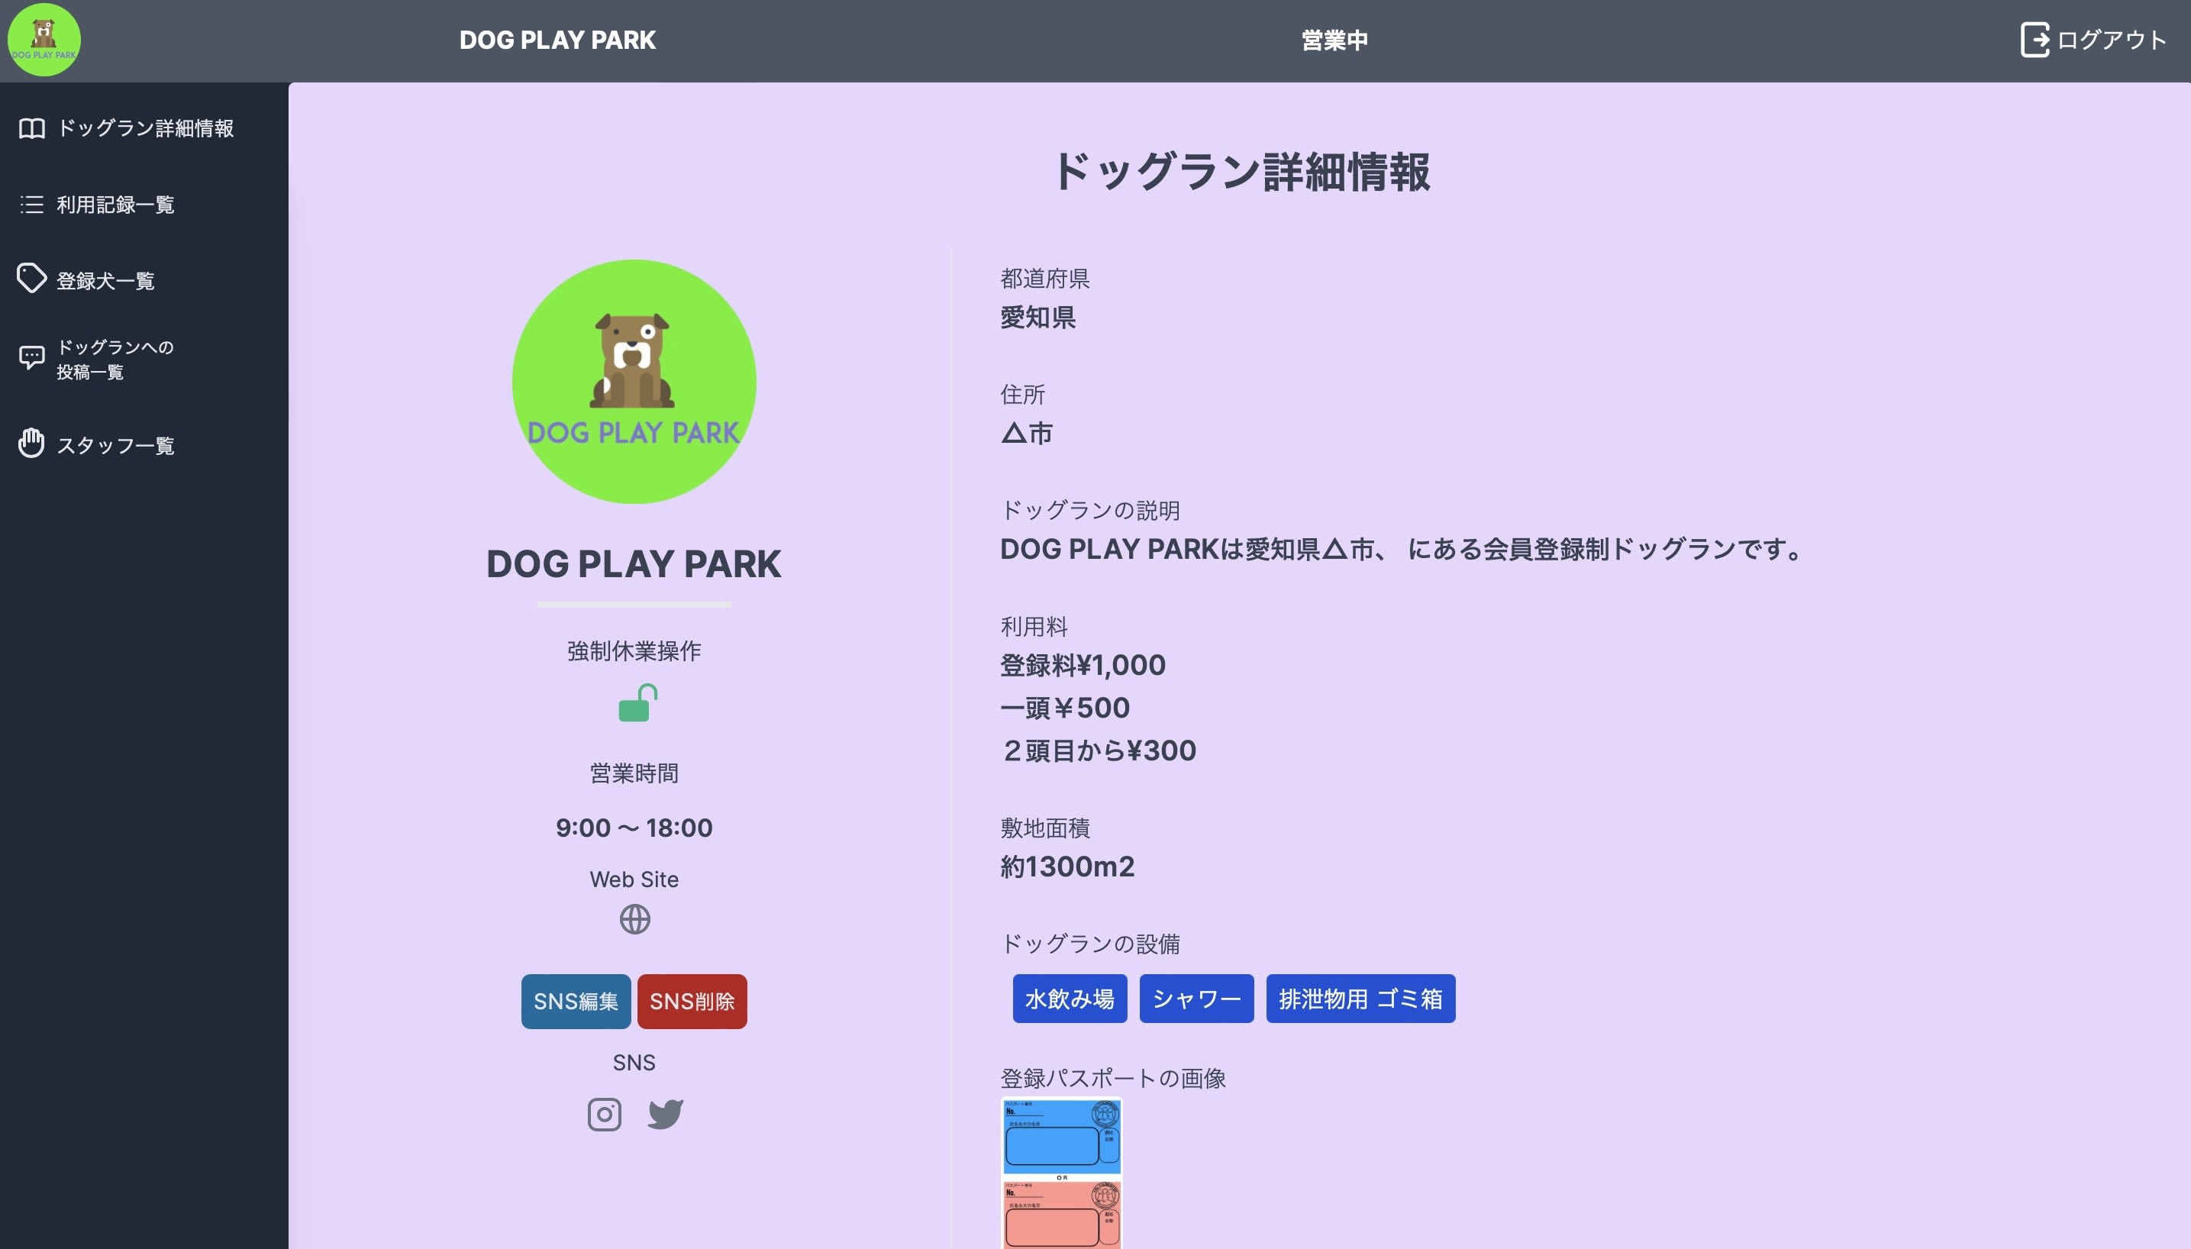The image size is (2191, 1249).
Task: Open 利用記録一覧 in the sidebar
Action: (x=115, y=204)
